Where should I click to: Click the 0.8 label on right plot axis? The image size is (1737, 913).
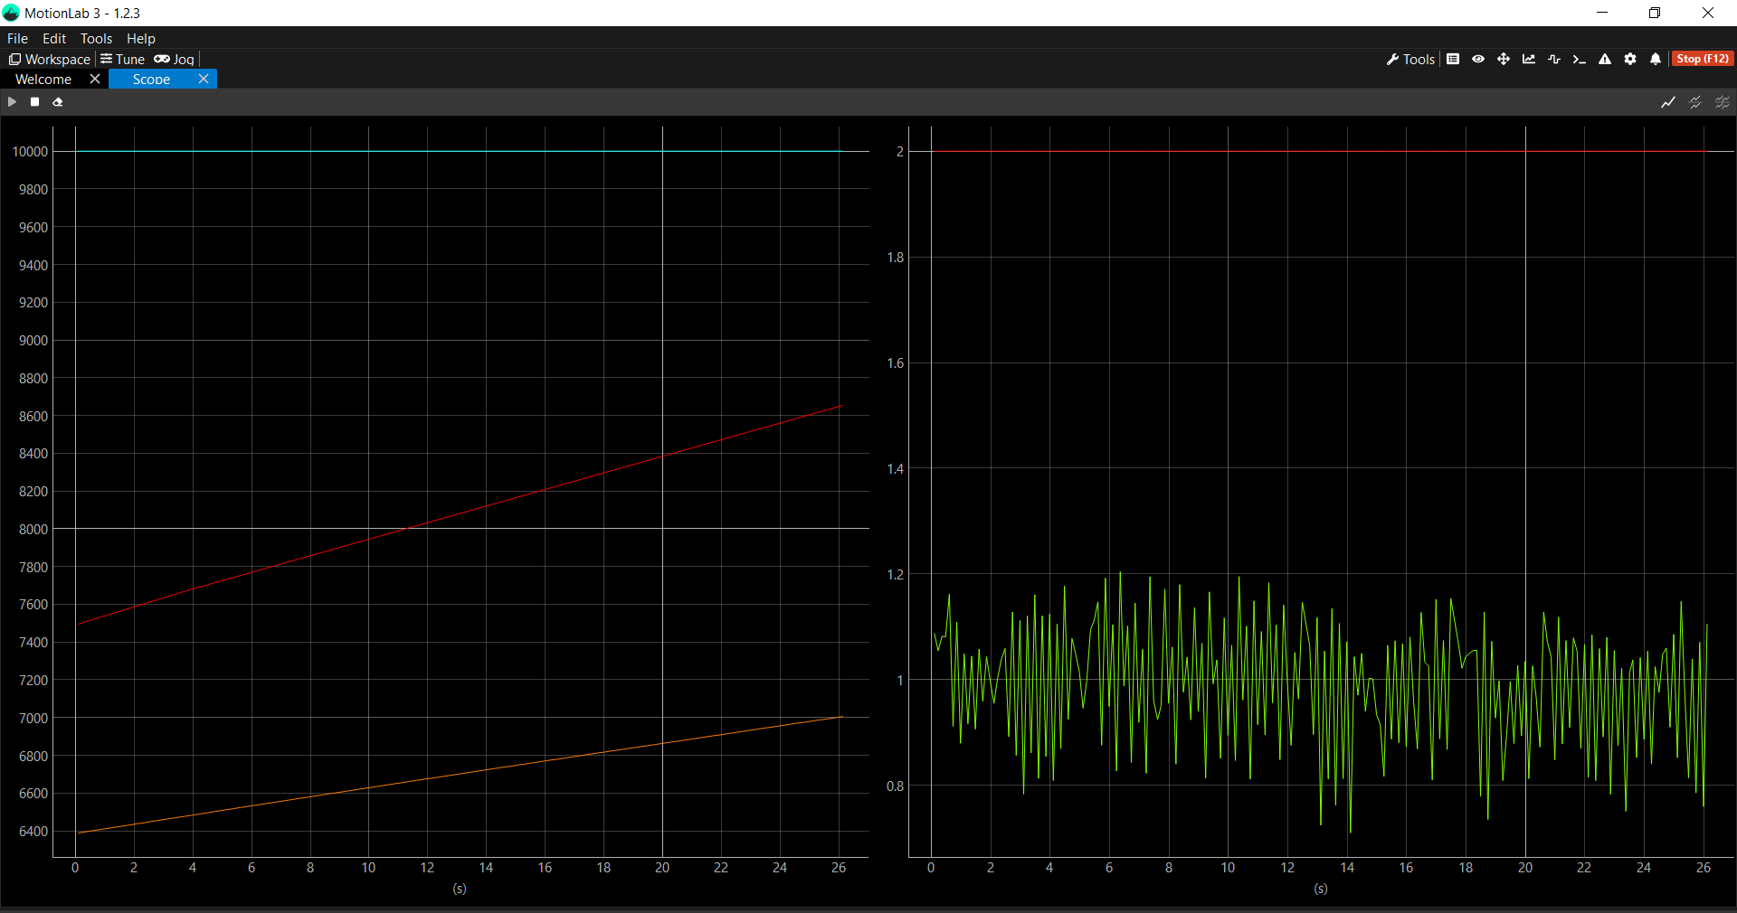tap(895, 786)
